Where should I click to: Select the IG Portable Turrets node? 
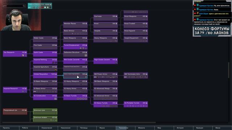pyautogui.click(x=136, y=104)
